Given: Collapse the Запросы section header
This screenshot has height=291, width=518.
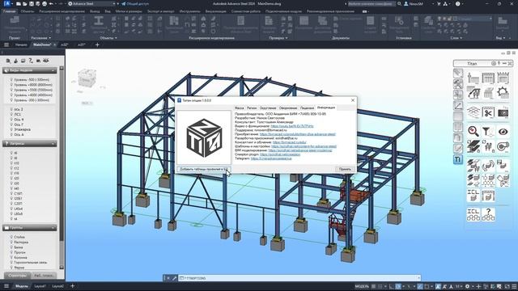Looking at the screenshot, I should point(30,144).
